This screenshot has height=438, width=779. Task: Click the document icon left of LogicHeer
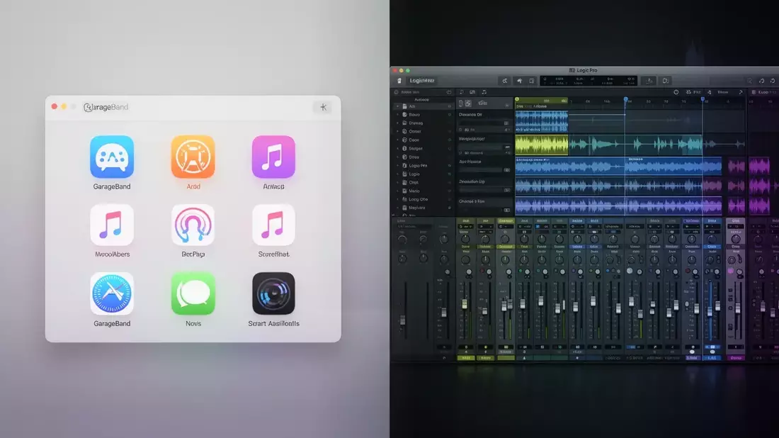399,81
